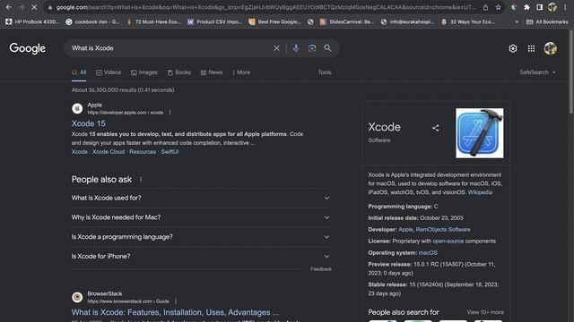
Task: Click View 10+ more link
Action: coord(485,312)
